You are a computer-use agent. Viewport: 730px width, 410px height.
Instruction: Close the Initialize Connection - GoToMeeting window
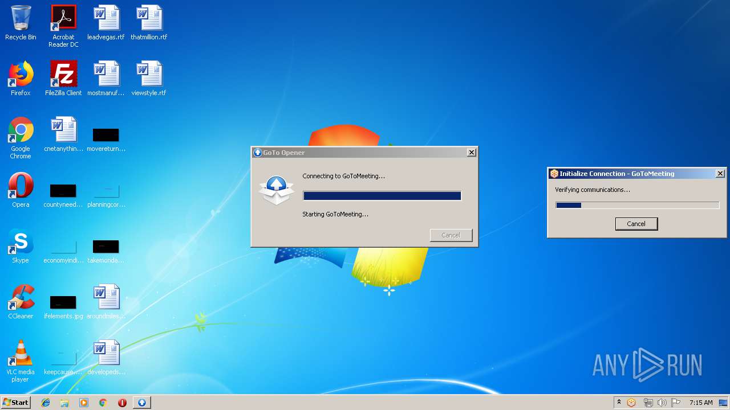(720, 174)
